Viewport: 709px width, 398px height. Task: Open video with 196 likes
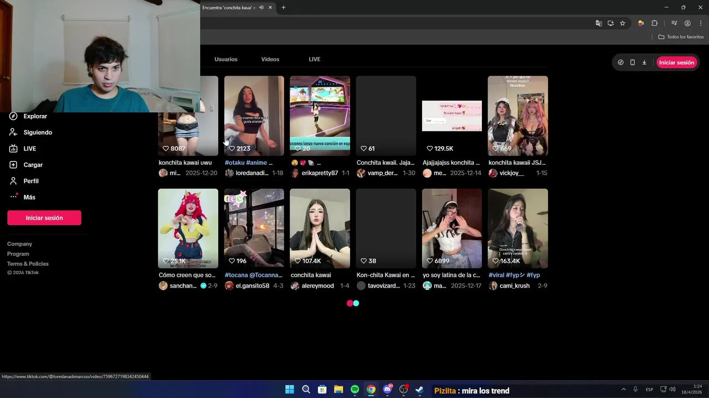pyautogui.click(x=254, y=228)
